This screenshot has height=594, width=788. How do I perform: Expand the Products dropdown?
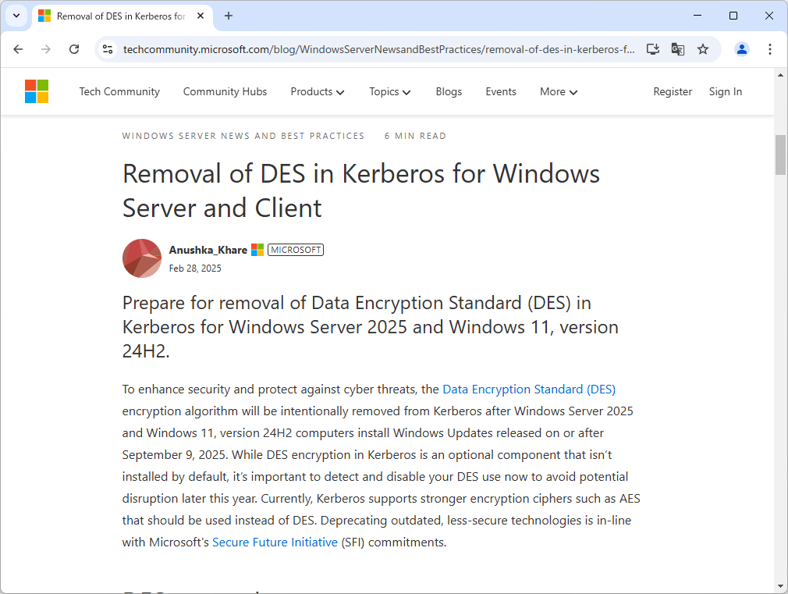click(x=317, y=91)
